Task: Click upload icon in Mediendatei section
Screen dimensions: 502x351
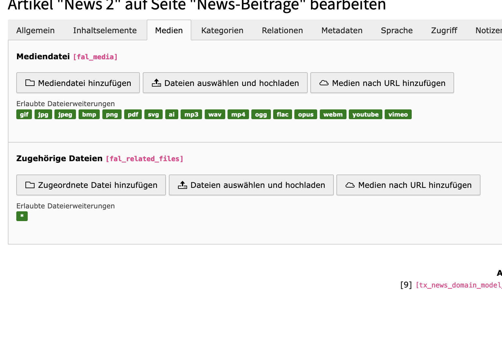Action: coord(156,83)
